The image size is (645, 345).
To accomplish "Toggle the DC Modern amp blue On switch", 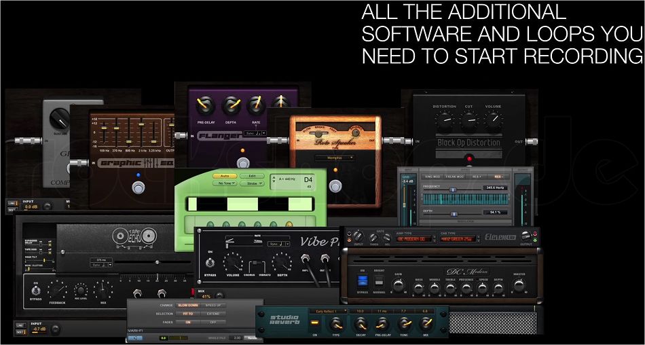I will point(361,280).
